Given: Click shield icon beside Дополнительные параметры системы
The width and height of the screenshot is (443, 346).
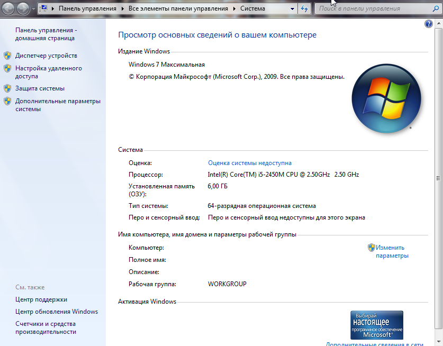Looking at the screenshot, I should point(7,101).
